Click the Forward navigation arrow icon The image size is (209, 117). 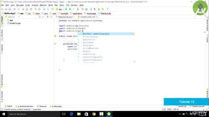(48, 9)
